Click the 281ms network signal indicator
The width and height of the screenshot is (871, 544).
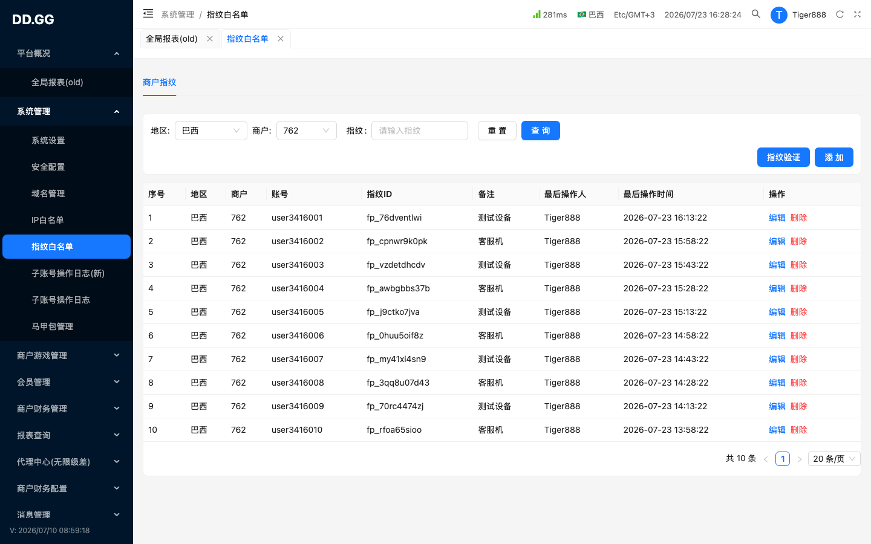[x=550, y=15]
